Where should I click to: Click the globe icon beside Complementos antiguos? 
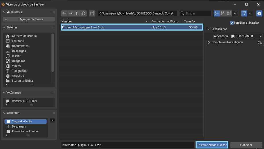coord(260,43)
